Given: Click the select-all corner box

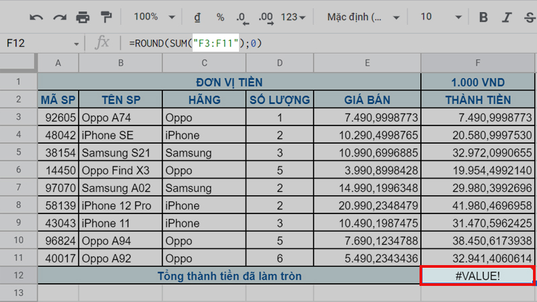Looking at the screenshot, I should (18, 62).
